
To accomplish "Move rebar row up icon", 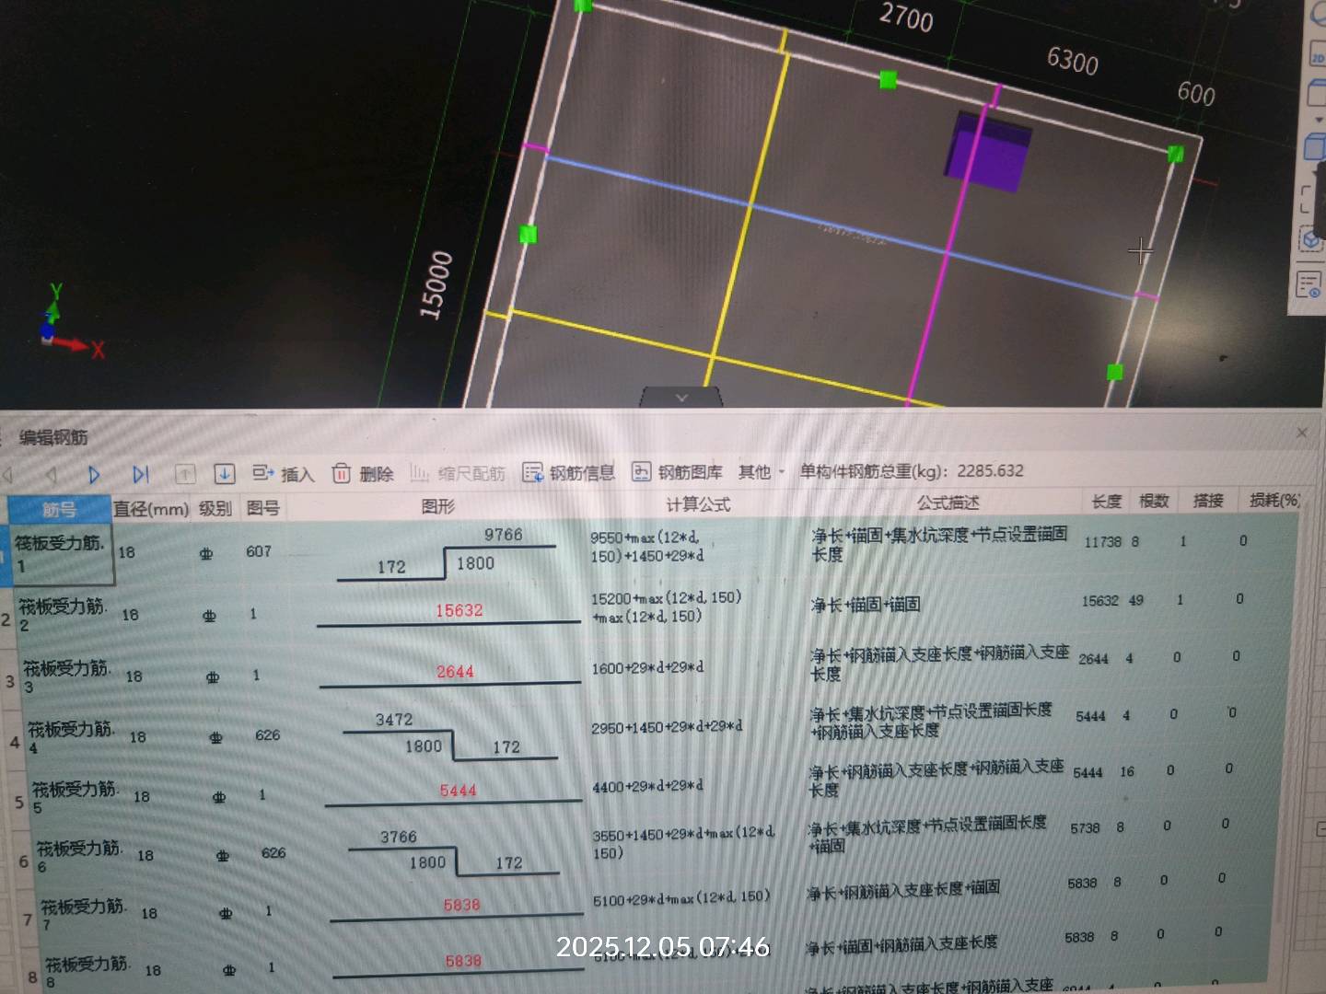I will point(185,474).
